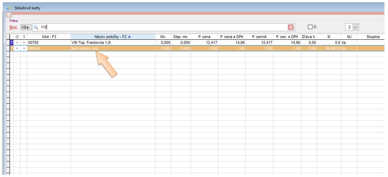The height and width of the screenshot is (177, 388).
Task: Click the T marker on row 995544
Action: [12, 48]
